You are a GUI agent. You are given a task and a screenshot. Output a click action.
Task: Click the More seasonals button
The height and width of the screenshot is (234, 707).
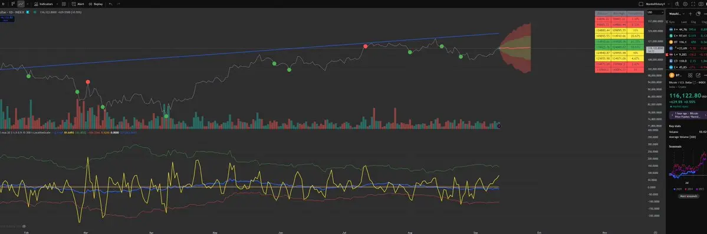tap(689, 196)
